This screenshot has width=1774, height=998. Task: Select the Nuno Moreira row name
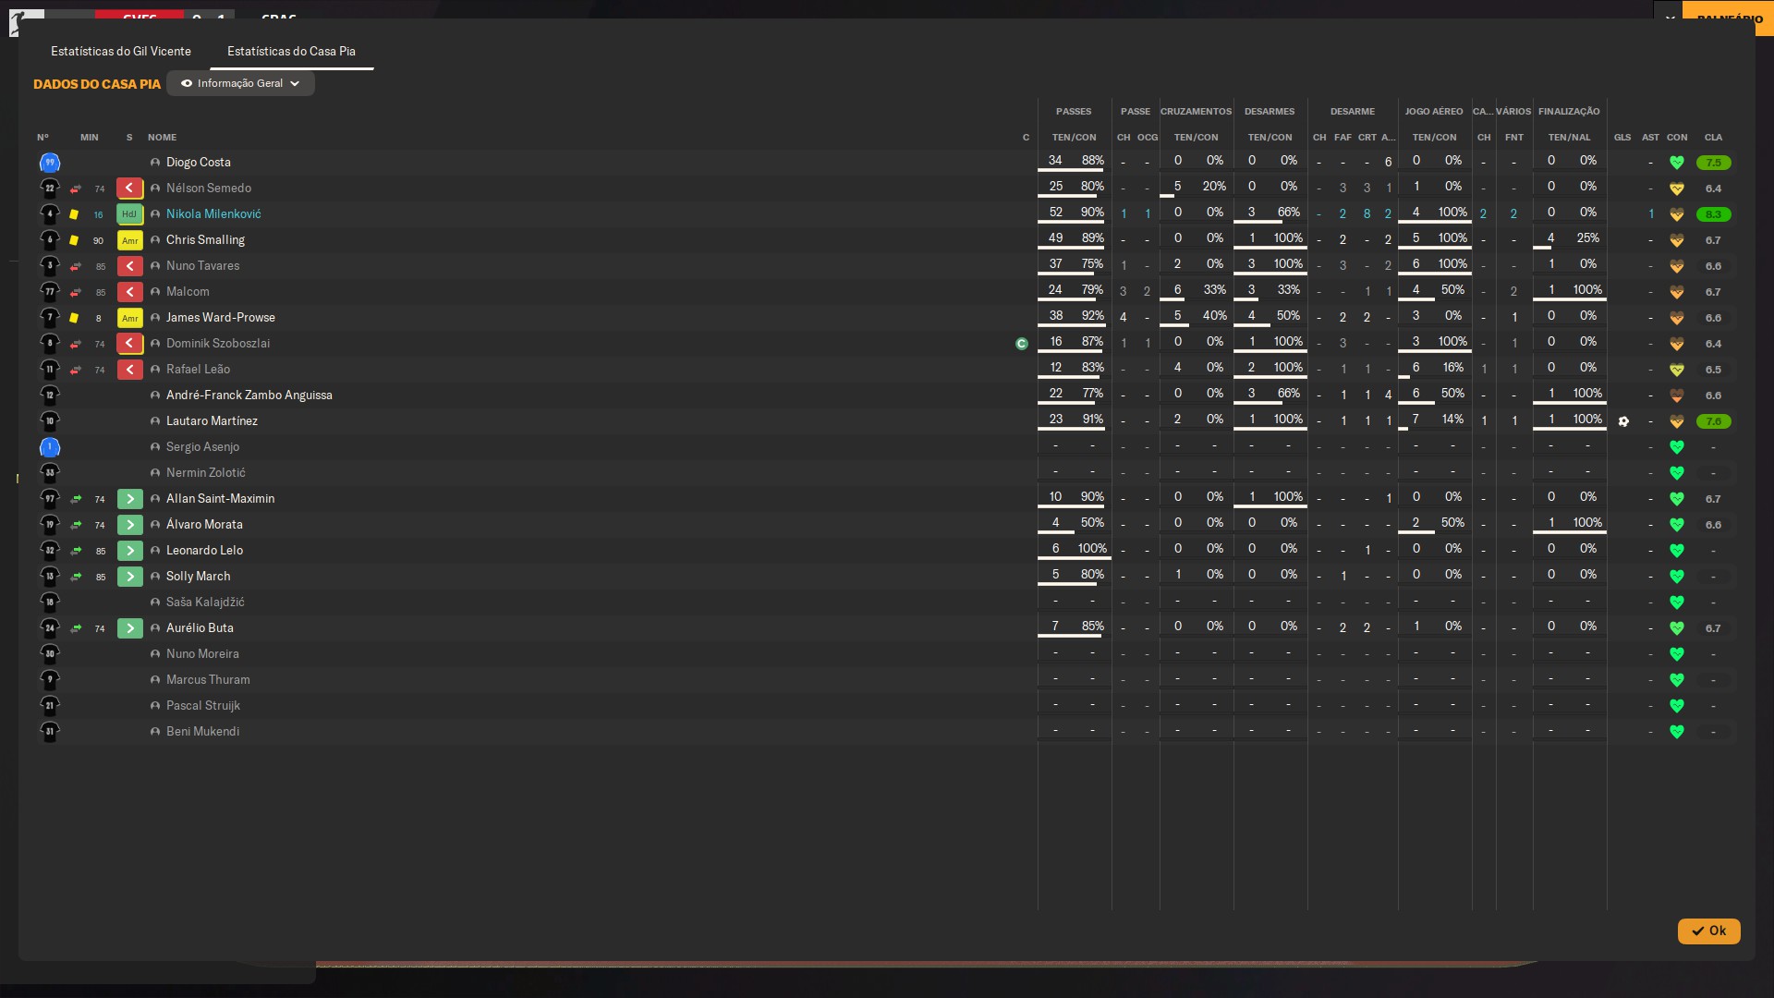point(202,653)
